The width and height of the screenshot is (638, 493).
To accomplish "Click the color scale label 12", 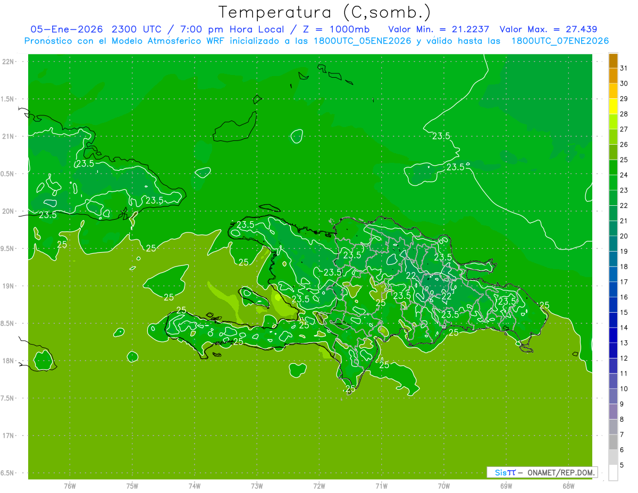I will pyautogui.click(x=624, y=358).
